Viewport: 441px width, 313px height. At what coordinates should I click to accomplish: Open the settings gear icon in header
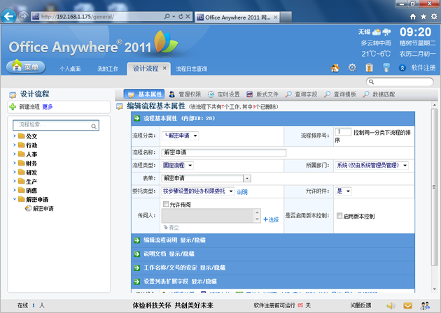(352, 68)
